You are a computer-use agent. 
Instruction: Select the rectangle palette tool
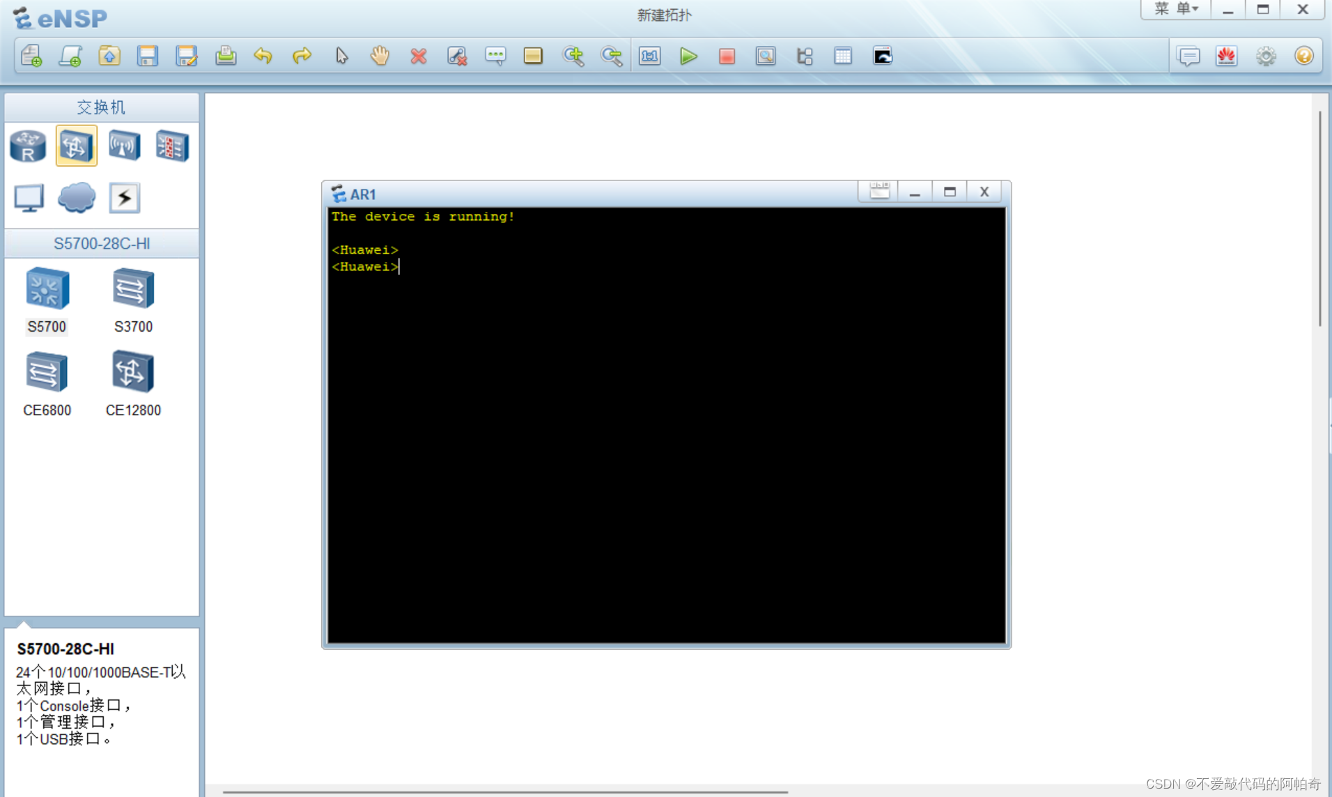click(533, 56)
